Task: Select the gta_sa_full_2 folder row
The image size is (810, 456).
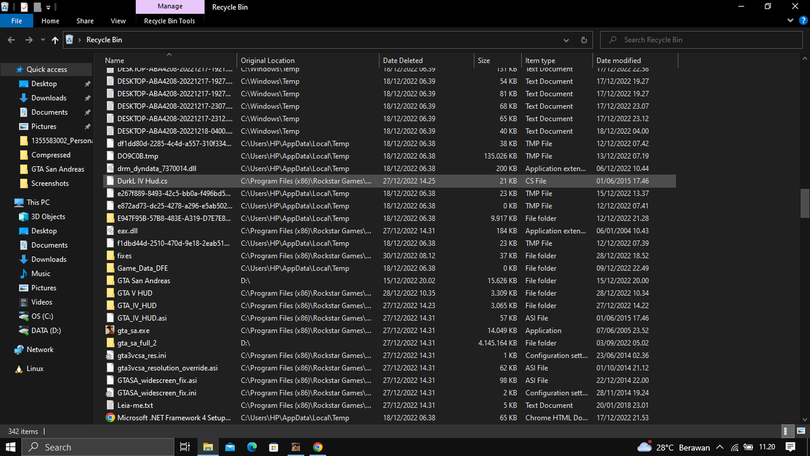Action: pyautogui.click(x=389, y=343)
